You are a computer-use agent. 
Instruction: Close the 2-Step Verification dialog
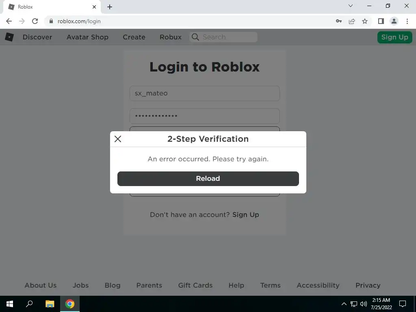(x=118, y=139)
